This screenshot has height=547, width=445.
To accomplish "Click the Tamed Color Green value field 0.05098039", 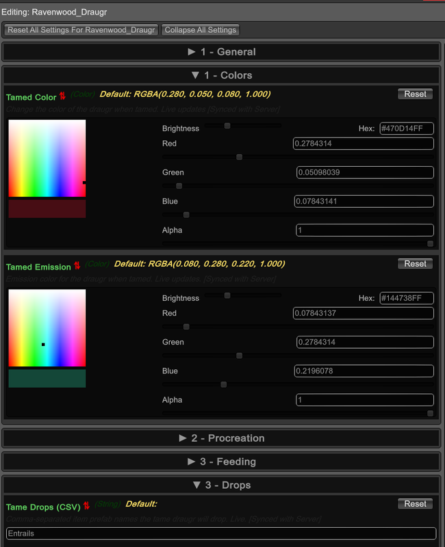I will click(365, 172).
